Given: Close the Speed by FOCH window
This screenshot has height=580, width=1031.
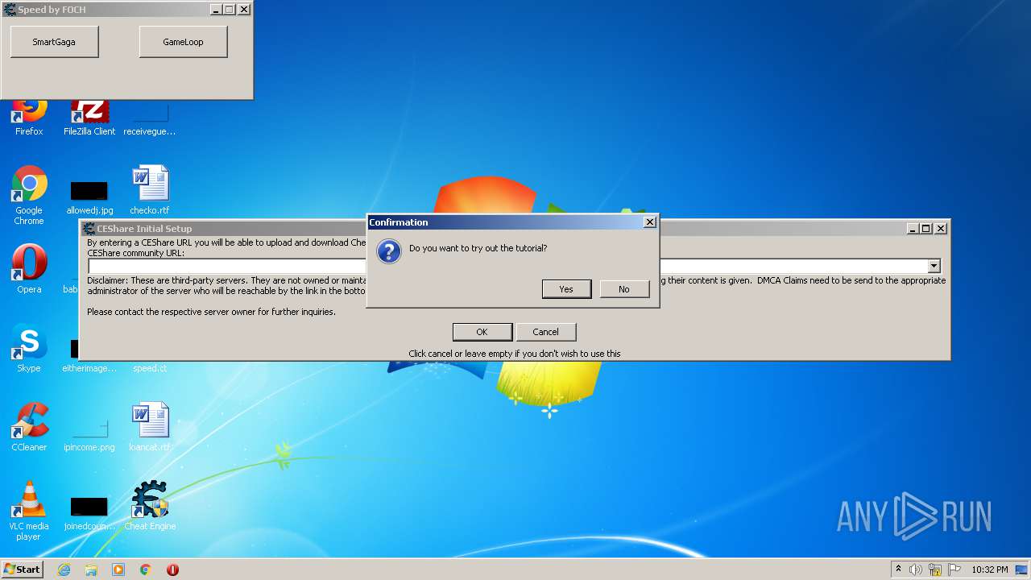Looking at the screenshot, I should (244, 10).
